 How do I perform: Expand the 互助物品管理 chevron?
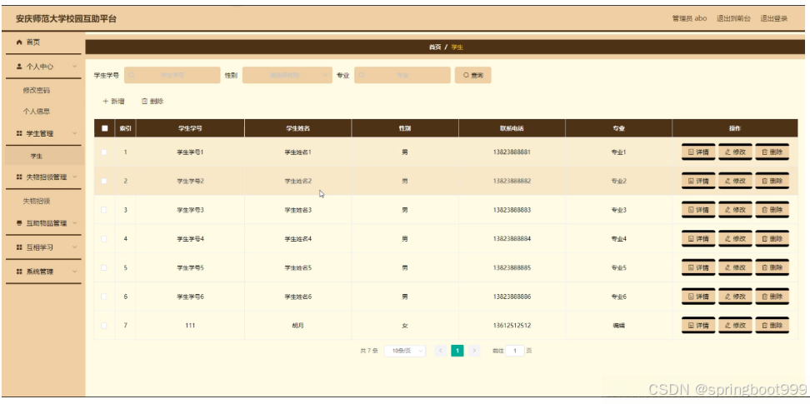75,224
